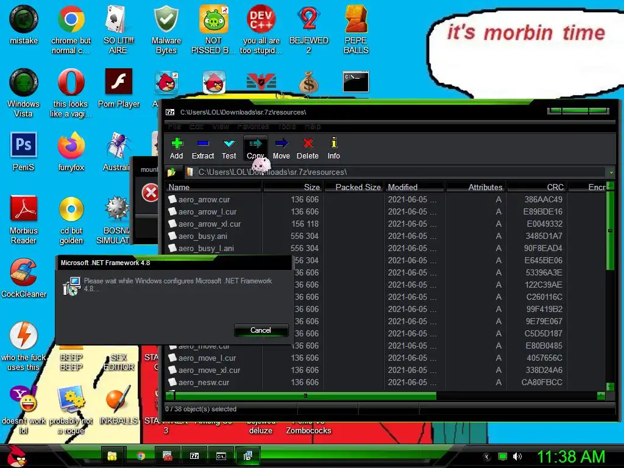Open Photoshop 'PeniS' desktop icon
Viewport: 624px width, 468px height.
[x=24, y=151]
